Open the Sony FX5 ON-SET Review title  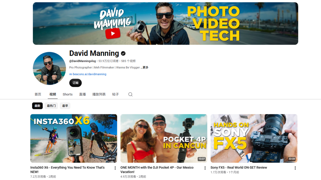click(x=239, y=168)
